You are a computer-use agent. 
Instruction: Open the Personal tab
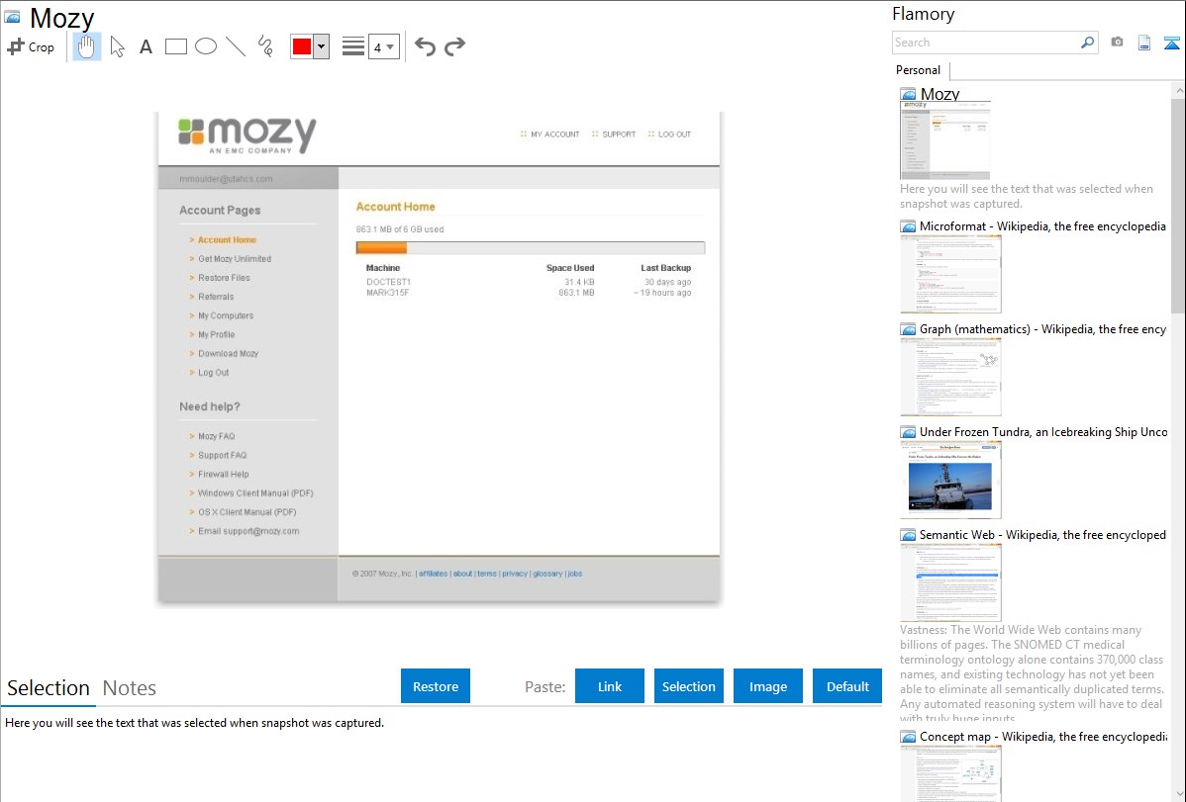918,70
